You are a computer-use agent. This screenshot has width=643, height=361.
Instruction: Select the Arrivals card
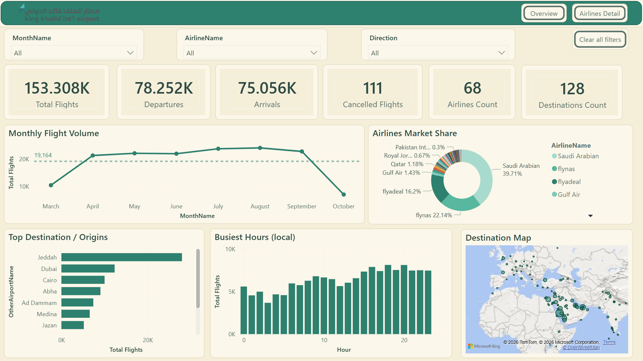267,92
